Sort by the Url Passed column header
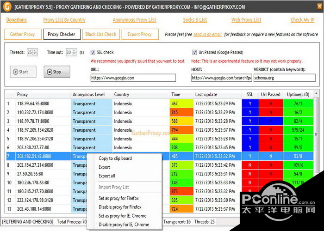The image size is (324, 231). click(x=271, y=94)
